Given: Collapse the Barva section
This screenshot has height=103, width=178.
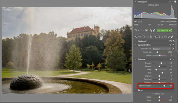Looking at the screenshot, I should pos(136,90).
